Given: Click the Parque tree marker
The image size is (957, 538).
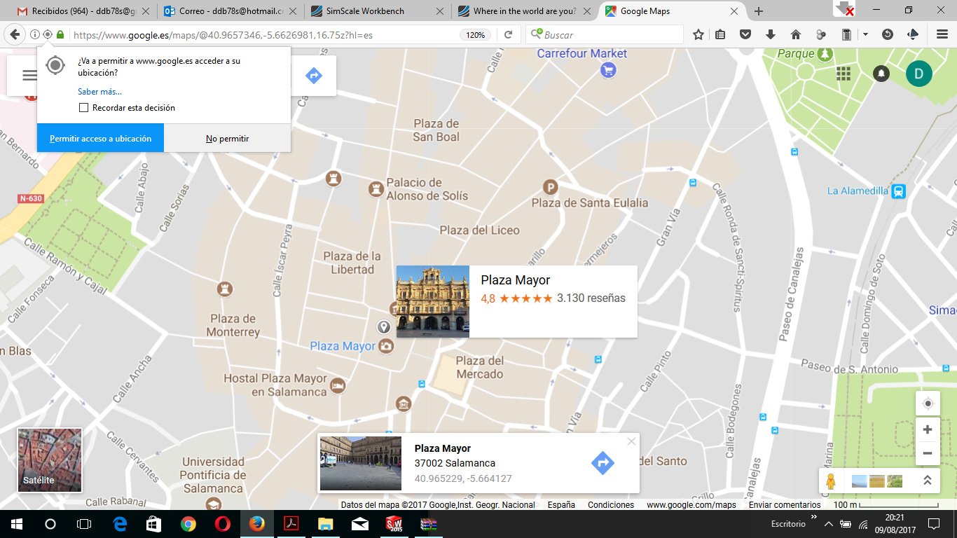Looking at the screenshot, I should point(825,54).
